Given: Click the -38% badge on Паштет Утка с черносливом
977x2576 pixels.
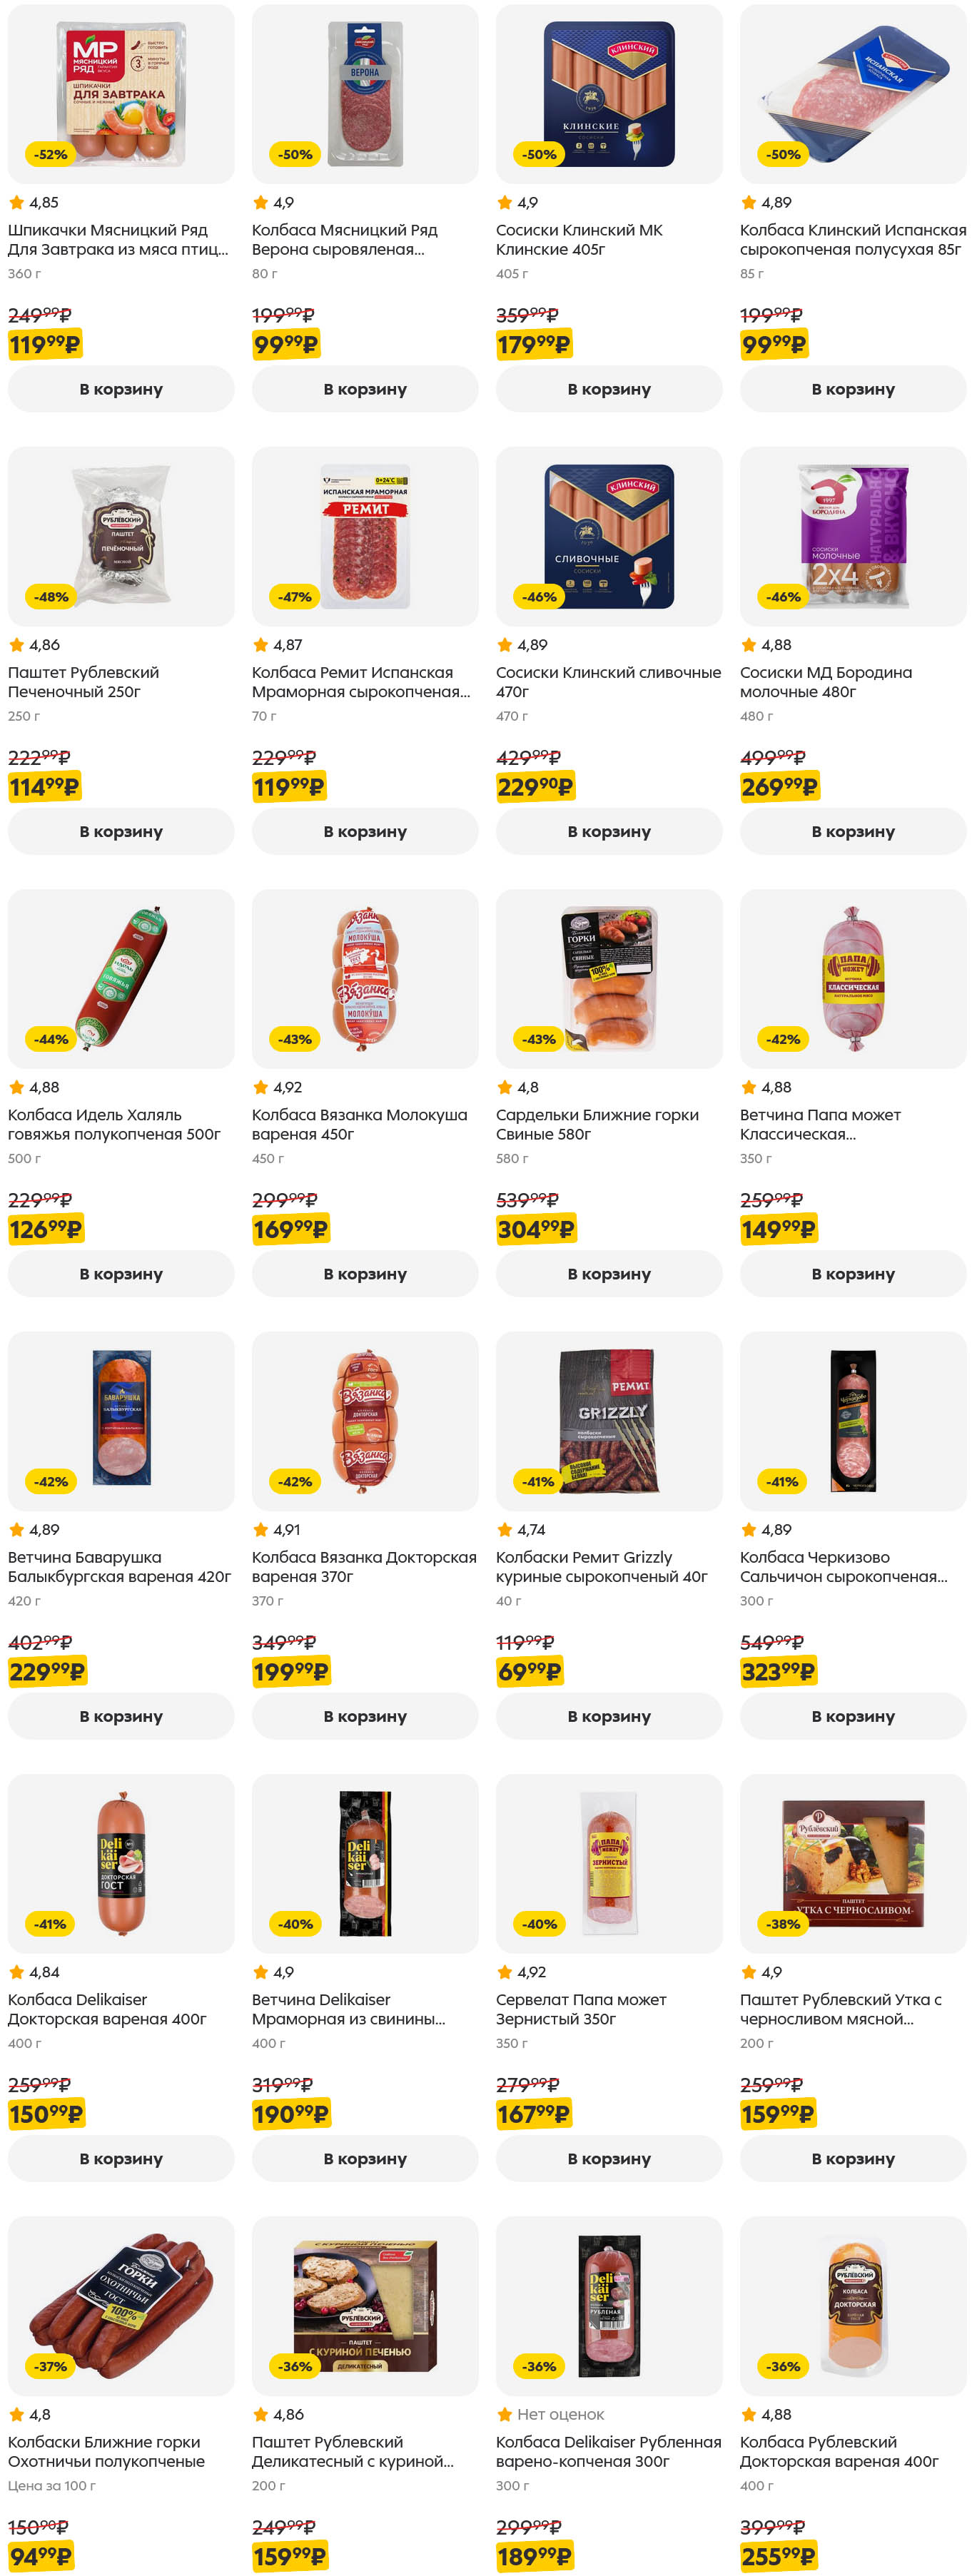Looking at the screenshot, I should coord(783,1924).
